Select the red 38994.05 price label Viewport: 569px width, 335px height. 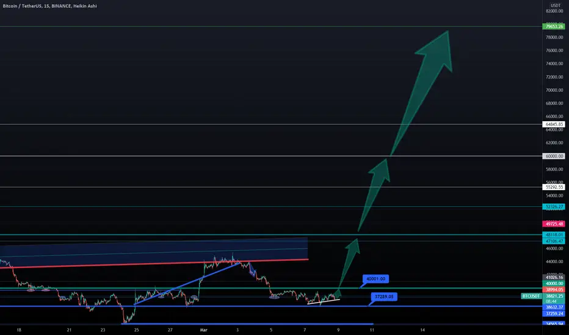tap(554, 290)
